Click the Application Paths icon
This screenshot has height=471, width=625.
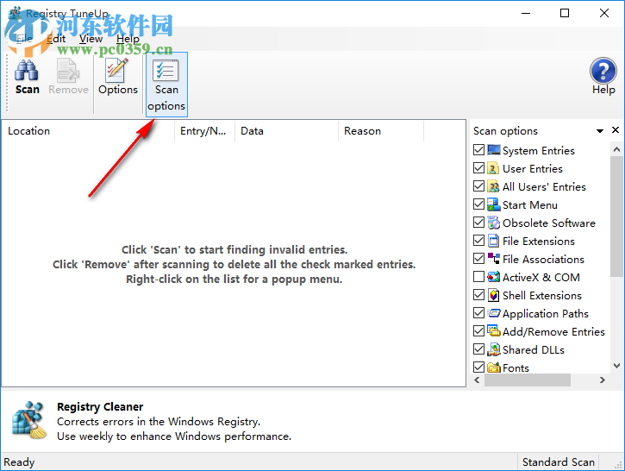click(x=493, y=313)
